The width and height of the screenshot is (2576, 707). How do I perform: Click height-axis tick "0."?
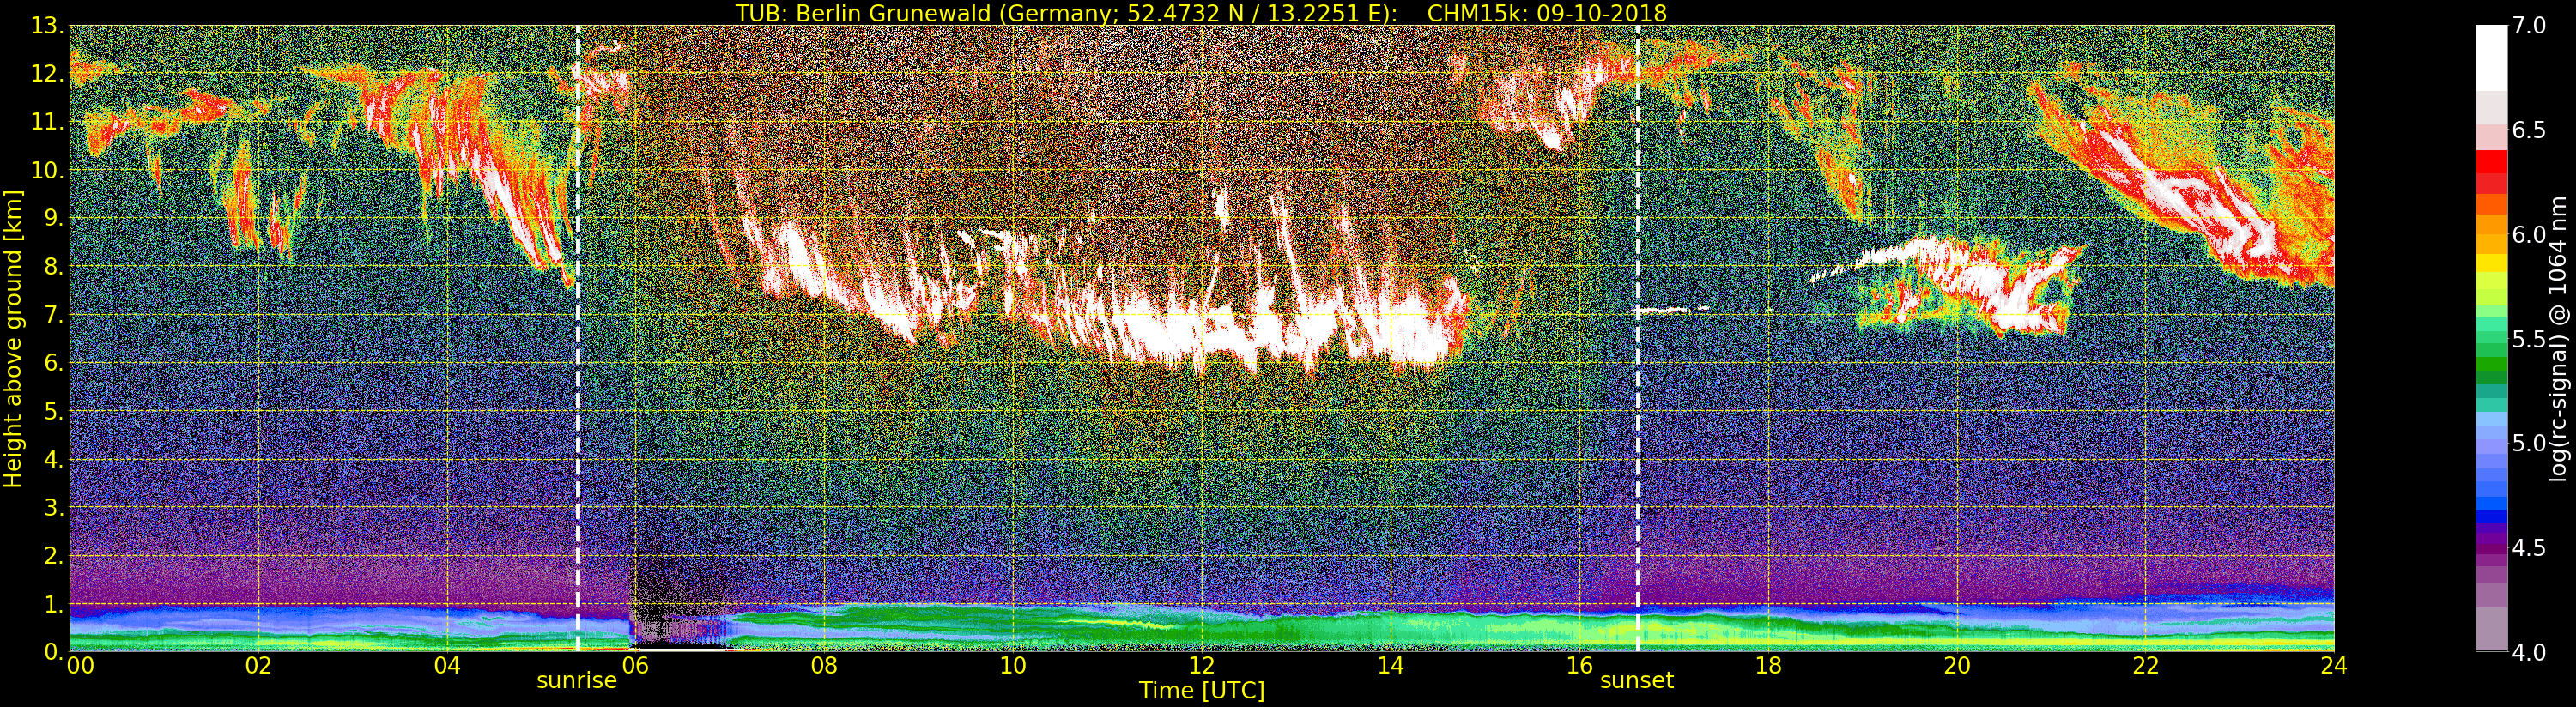point(54,652)
